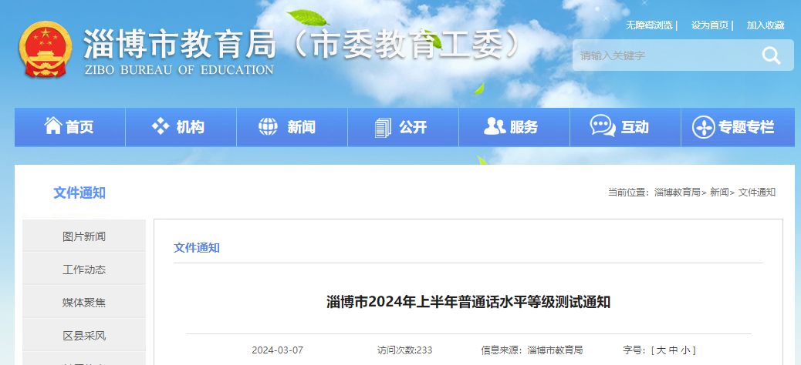Click the 文件通知 sidebar heading
Image resolution: width=801 pixels, height=365 pixels.
click(79, 193)
